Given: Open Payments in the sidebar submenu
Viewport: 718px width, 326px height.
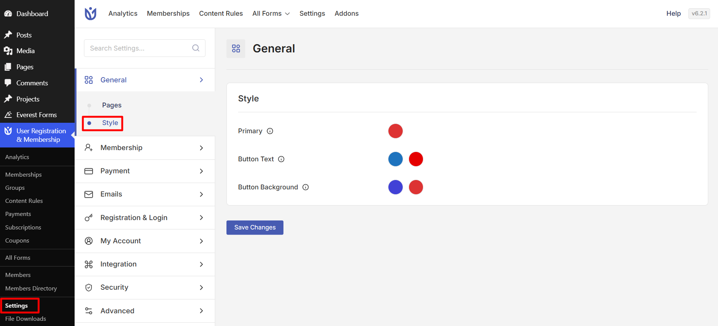Looking at the screenshot, I should [x=18, y=214].
